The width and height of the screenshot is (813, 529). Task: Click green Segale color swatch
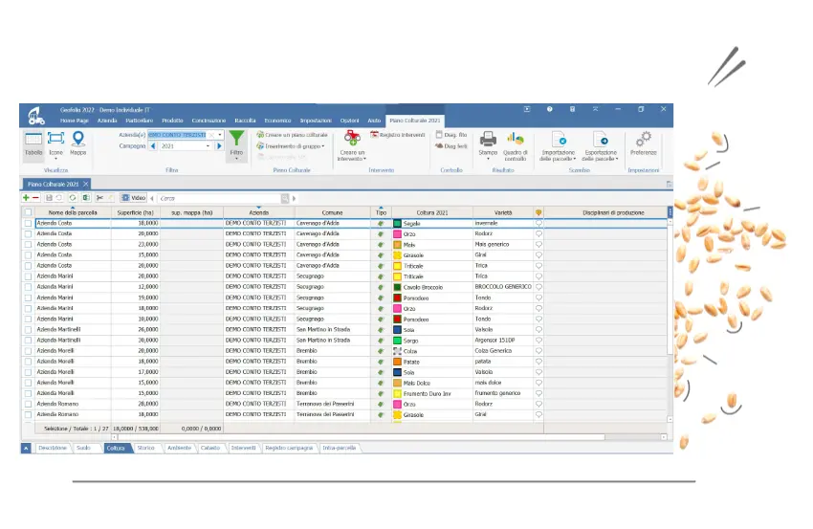(397, 224)
